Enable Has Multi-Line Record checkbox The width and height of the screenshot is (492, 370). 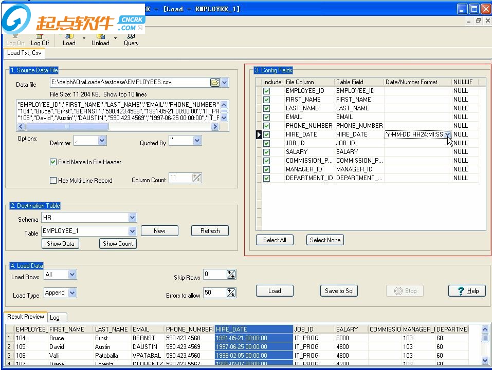click(x=53, y=181)
